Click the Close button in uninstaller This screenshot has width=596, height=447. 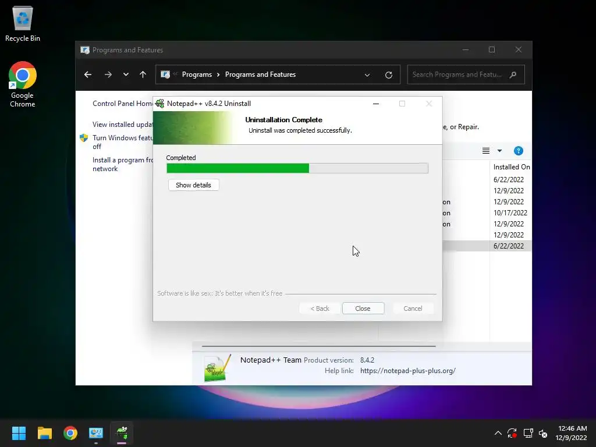click(x=363, y=308)
